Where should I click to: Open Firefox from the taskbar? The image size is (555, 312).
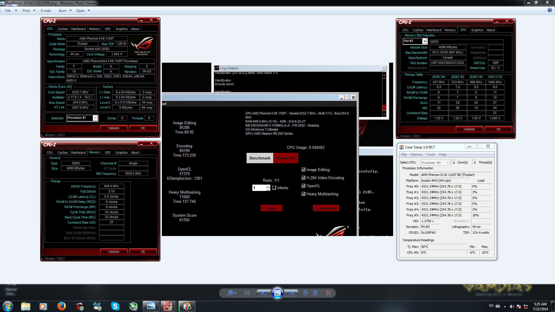click(61, 306)
